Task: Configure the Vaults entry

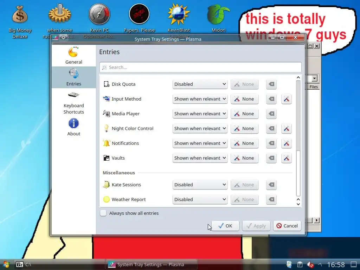Action: pos(287,158)
